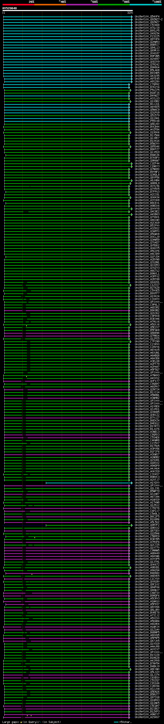
Task: Select label UniRef100_Q8DEN4
Action: [147, 333]
